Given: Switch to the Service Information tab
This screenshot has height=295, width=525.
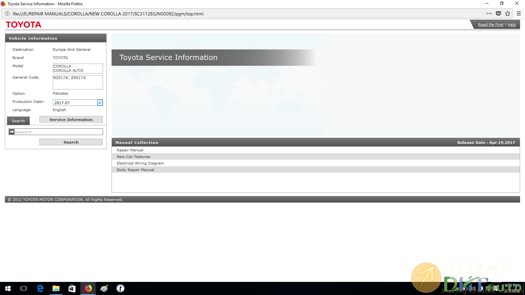Looking at the screenshot, I should pyautogui.click(x=71, y=120).
